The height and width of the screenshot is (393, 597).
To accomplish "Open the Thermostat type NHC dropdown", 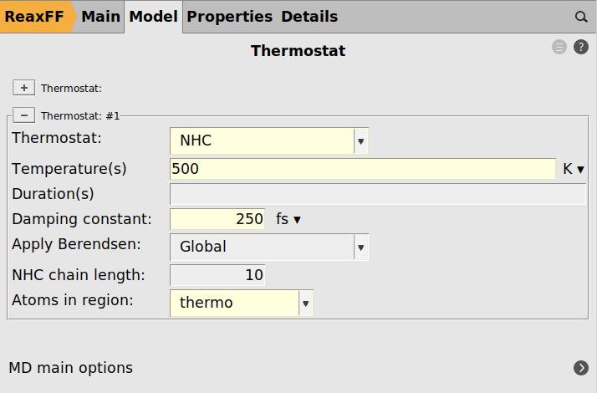I will click(x=269, y=141).
